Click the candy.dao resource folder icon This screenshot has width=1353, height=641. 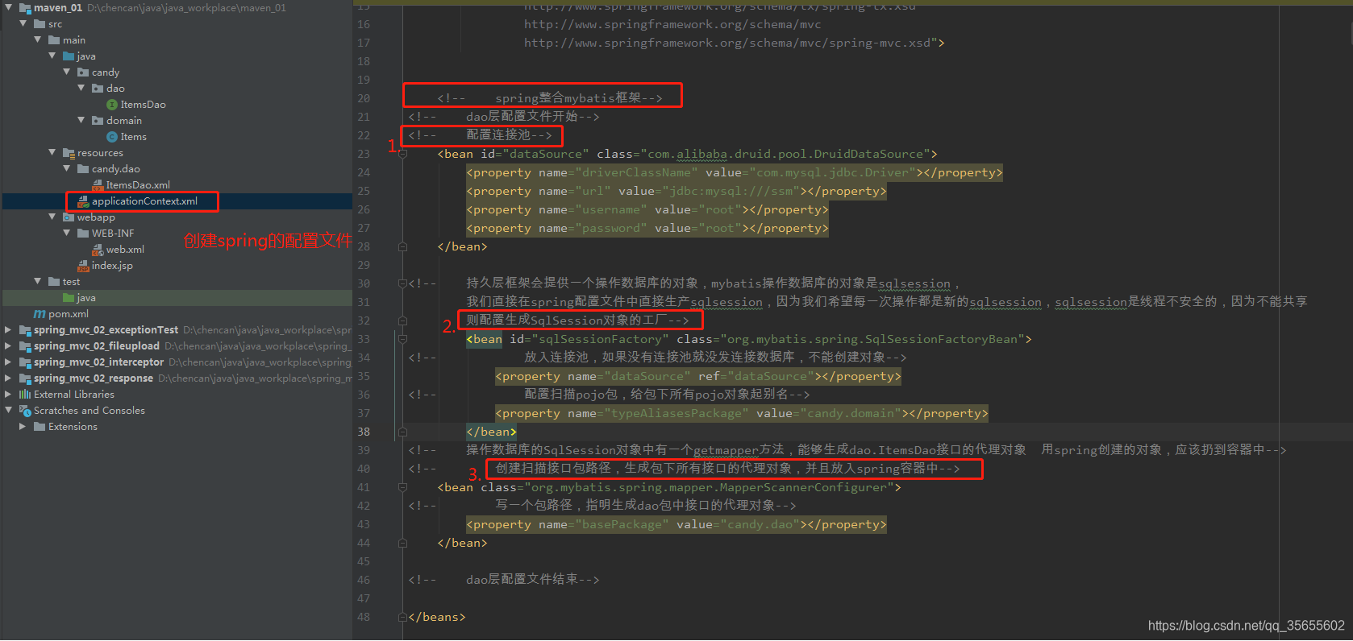pyautogui.click(x=83, y=169)
